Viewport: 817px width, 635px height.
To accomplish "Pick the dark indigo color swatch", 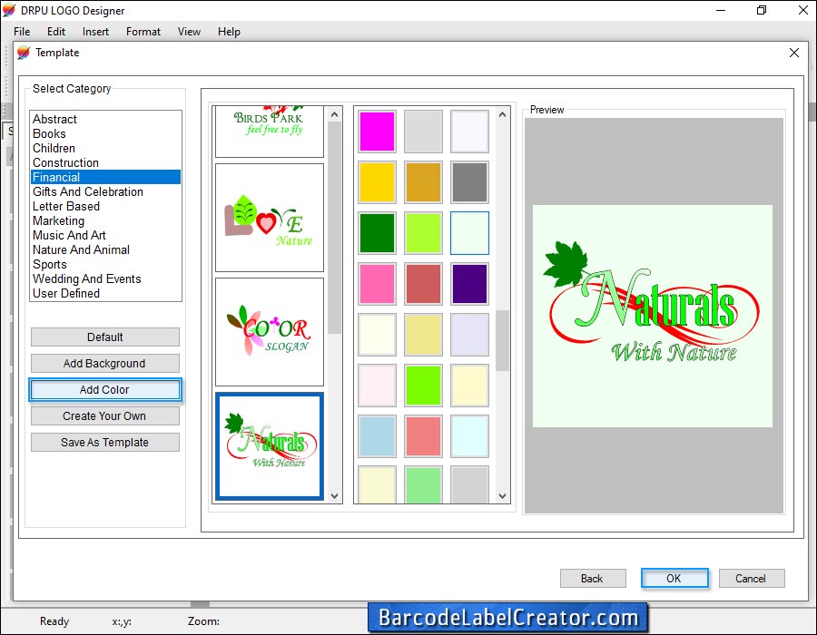I will click(469, 284).
